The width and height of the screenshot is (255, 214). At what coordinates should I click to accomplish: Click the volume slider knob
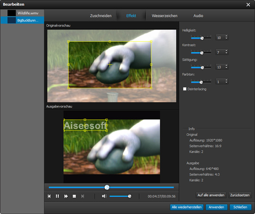point(129,196)
